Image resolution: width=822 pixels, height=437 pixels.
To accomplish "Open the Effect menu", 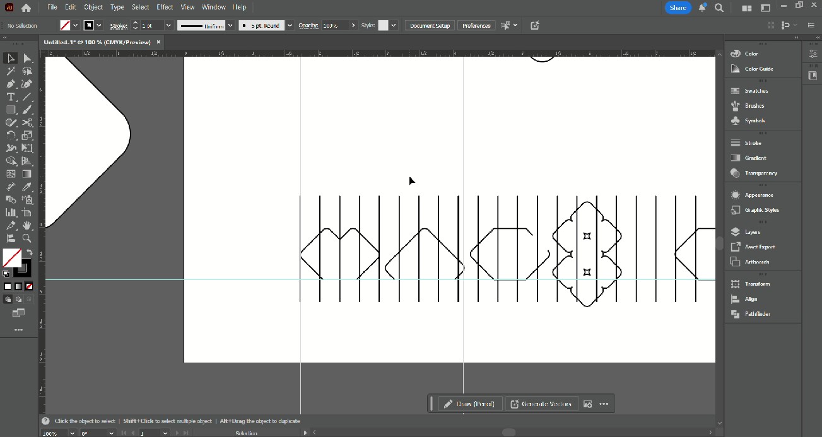I will coord(165,7).
